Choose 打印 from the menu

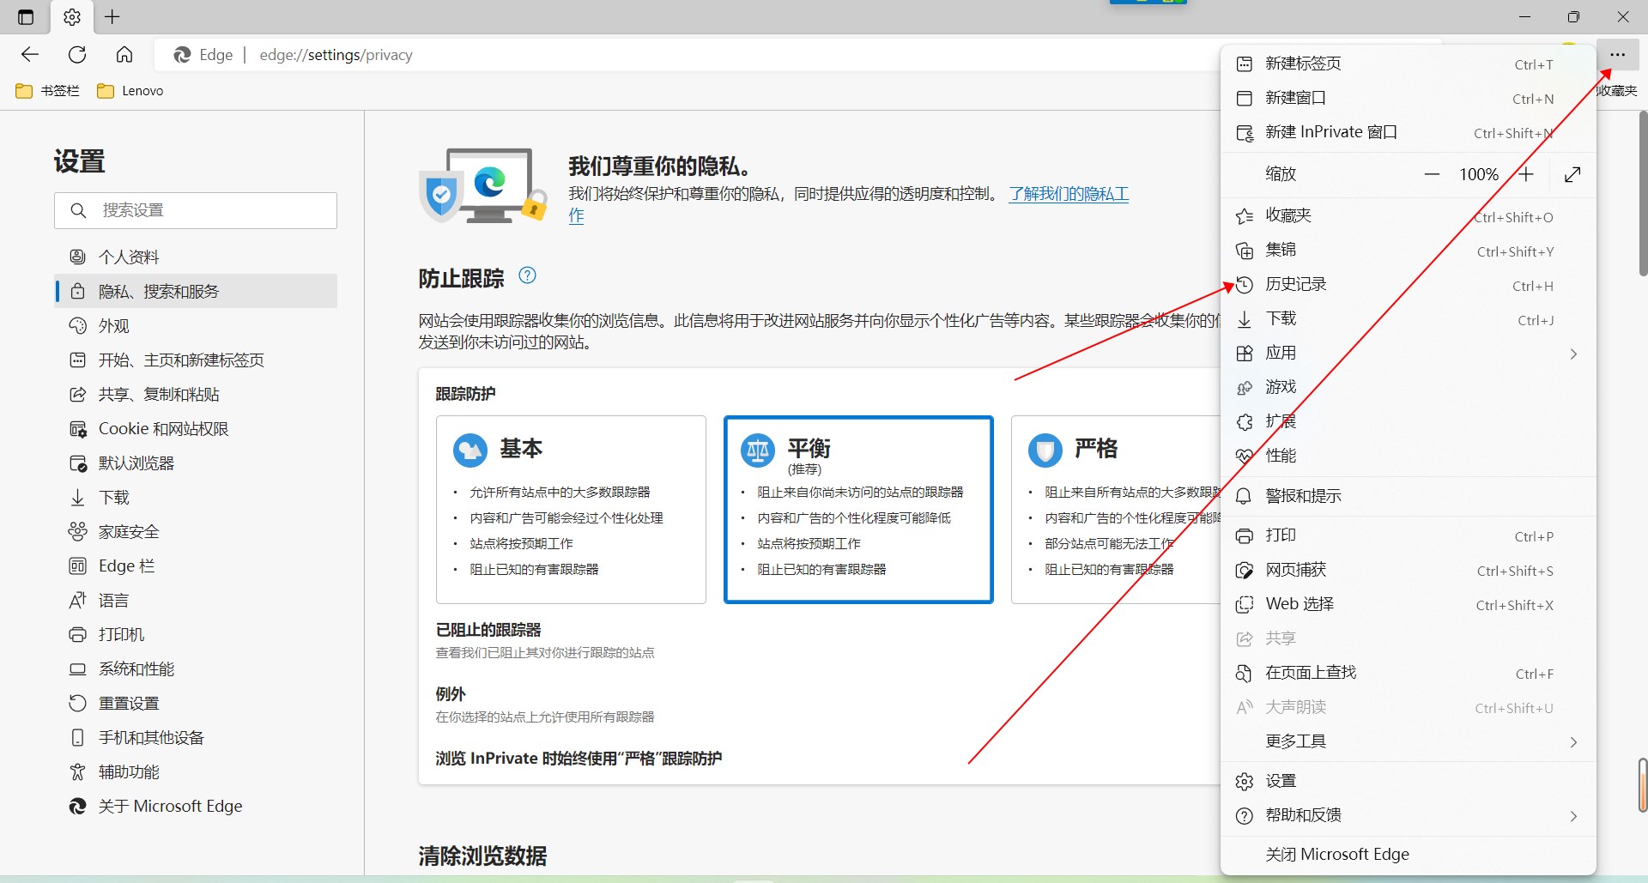pos(1408,535)
